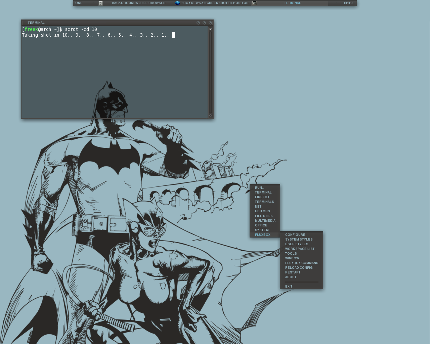Click the terminal icon in the toolbar

254,3
